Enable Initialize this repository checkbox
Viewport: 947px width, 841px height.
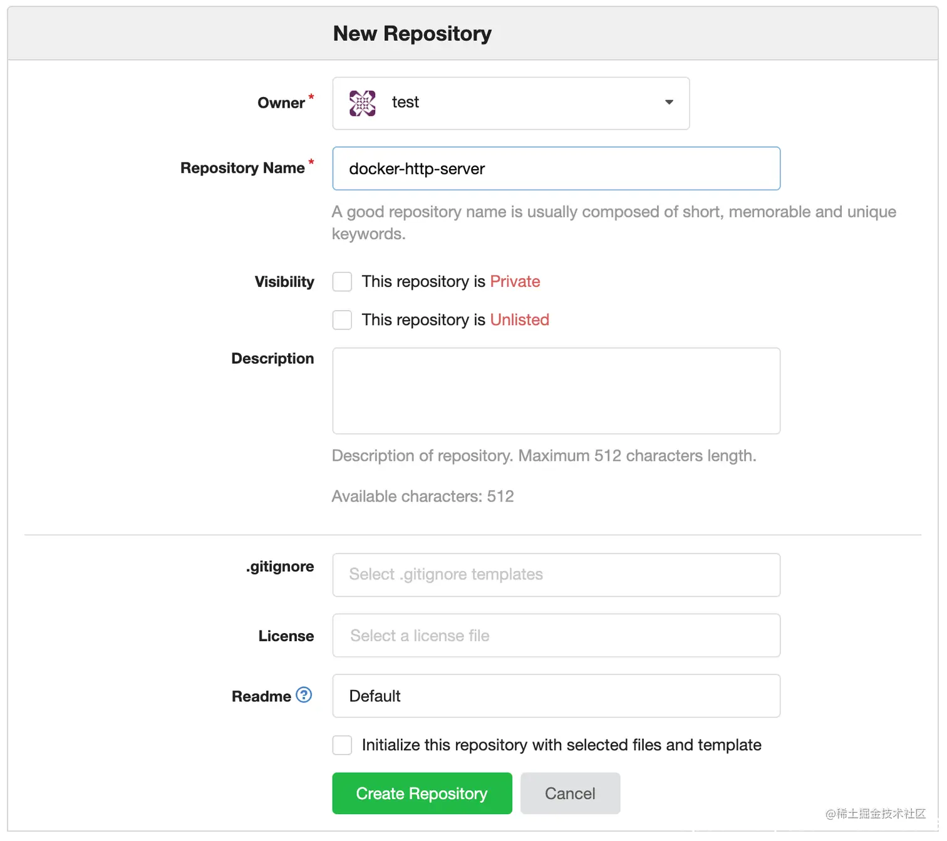tap(342, 745)
